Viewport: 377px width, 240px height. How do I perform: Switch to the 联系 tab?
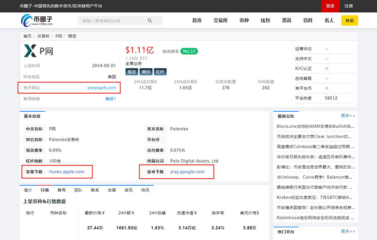click(95, 190)
